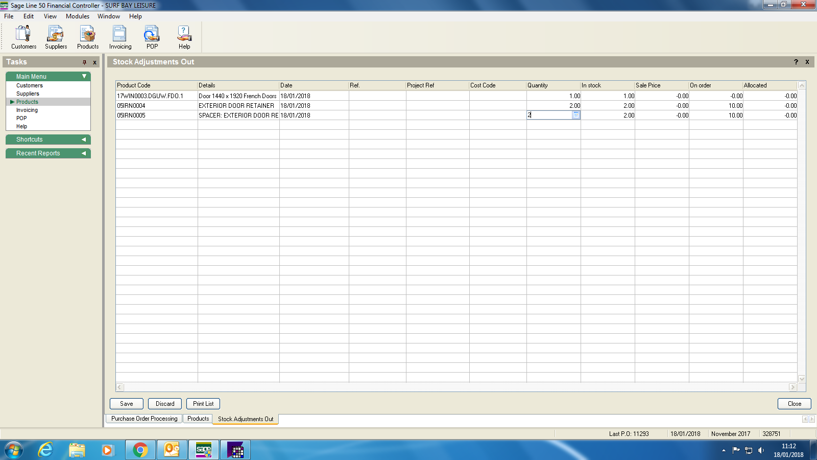
Task: Open the Customers toolbar icon
Action: point(23,37)
